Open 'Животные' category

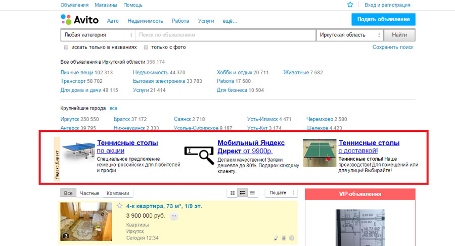click(296, 73)
